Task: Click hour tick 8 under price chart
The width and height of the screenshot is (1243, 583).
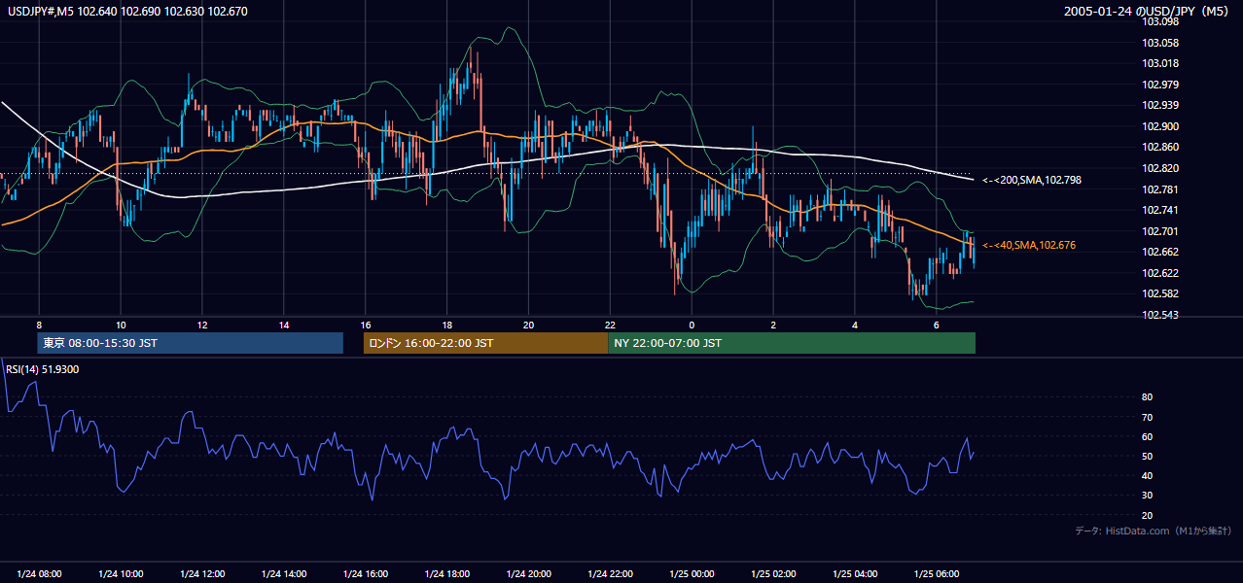Action: click(39, 325)
